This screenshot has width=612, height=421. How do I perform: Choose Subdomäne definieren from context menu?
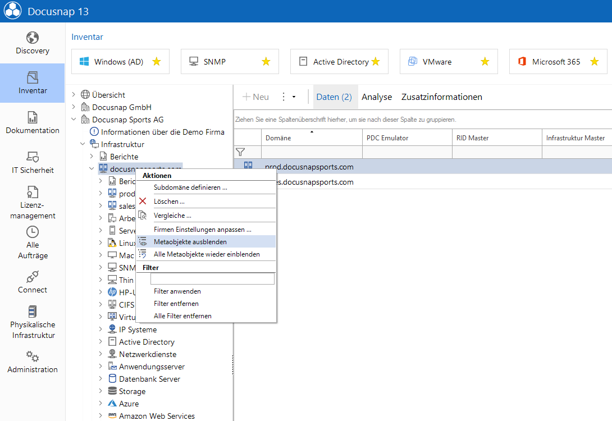point(206,187)
